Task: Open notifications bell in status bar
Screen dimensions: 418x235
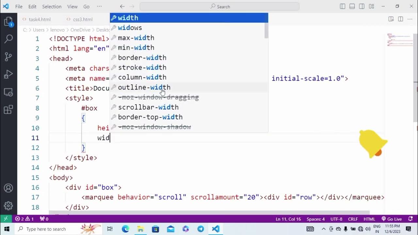Action: click(410, 219)
